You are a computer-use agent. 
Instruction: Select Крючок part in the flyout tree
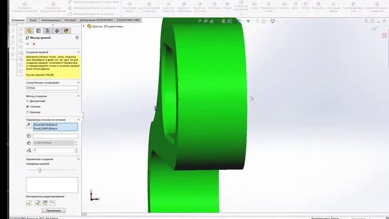click(x=105, y=26)
